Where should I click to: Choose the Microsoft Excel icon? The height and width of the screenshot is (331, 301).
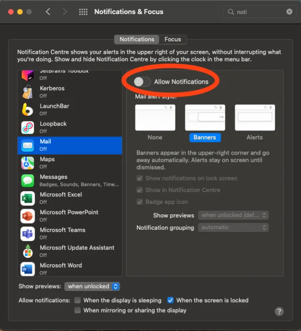click(x=28, y=198)
